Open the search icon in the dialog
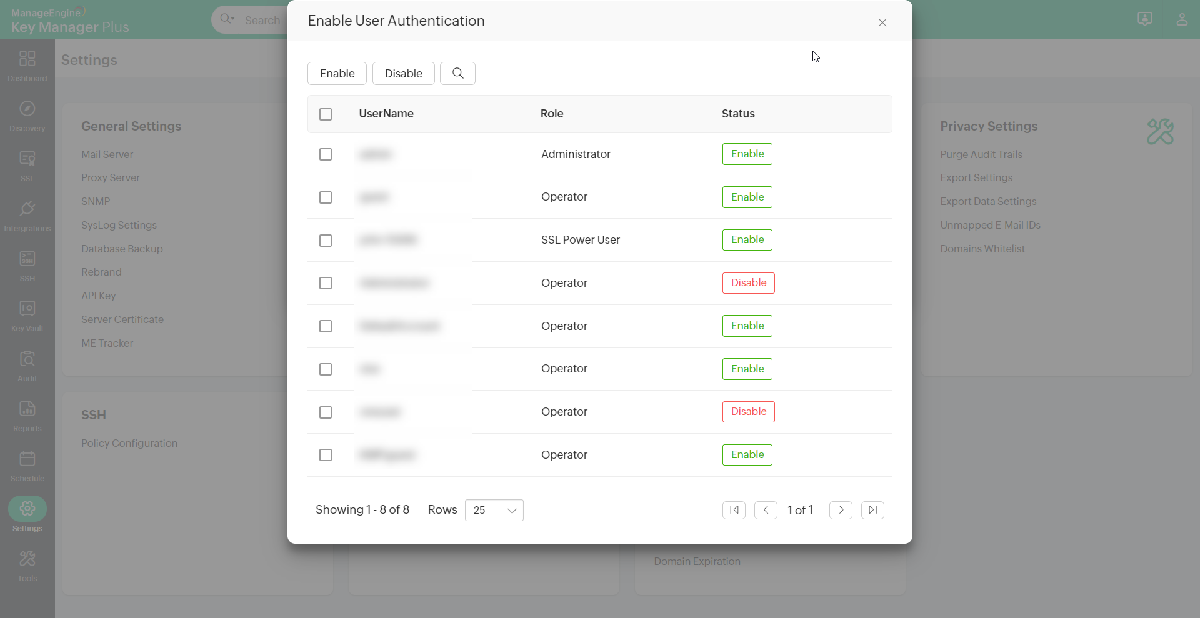The width and height of the screenshot is (1200, 618). [457, 73]
